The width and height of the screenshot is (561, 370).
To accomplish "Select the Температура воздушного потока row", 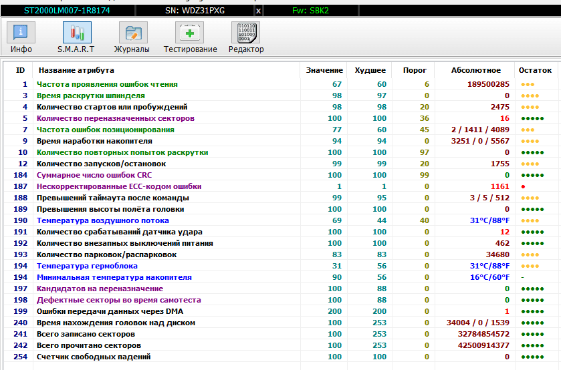I will (x=102, y=220).
